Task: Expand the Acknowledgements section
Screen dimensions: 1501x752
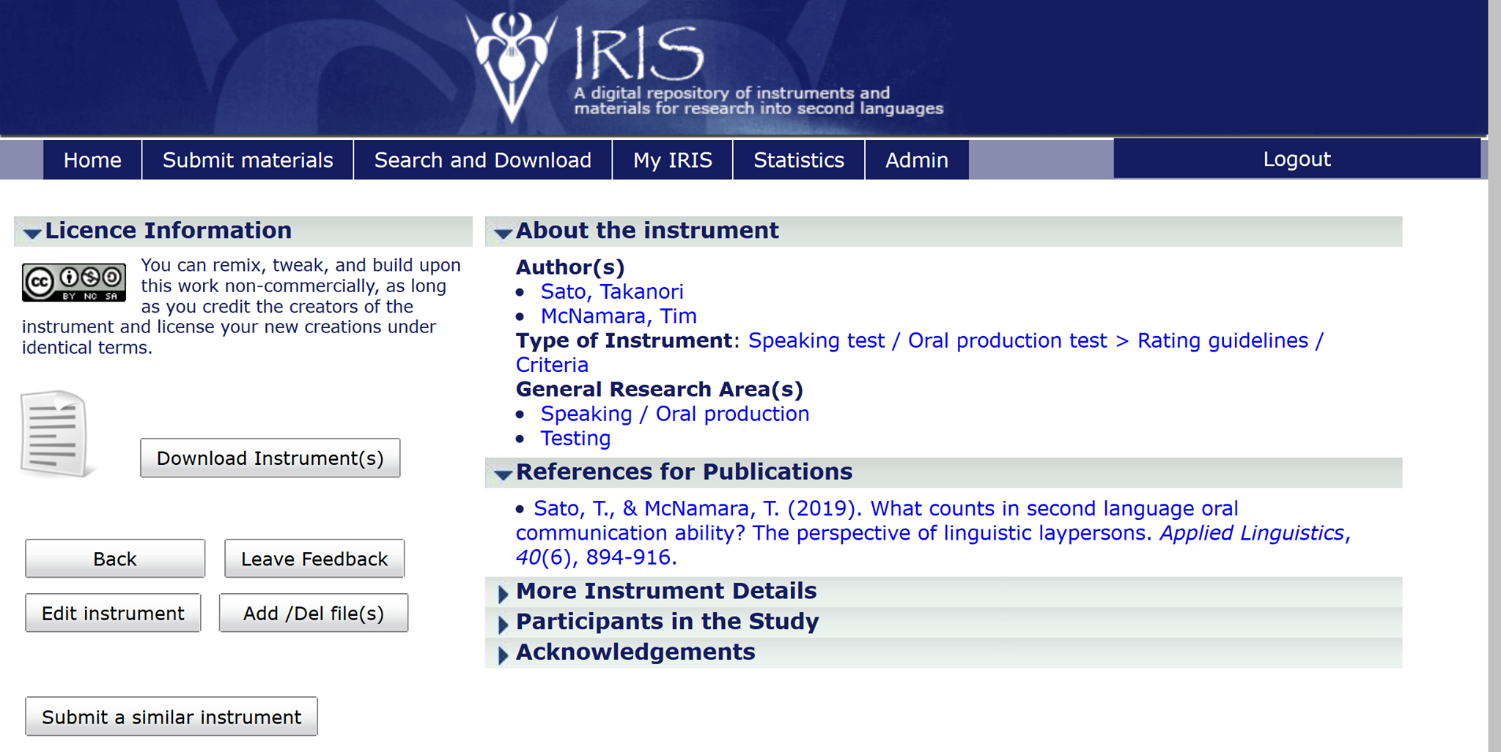Action: coord(944,652)
